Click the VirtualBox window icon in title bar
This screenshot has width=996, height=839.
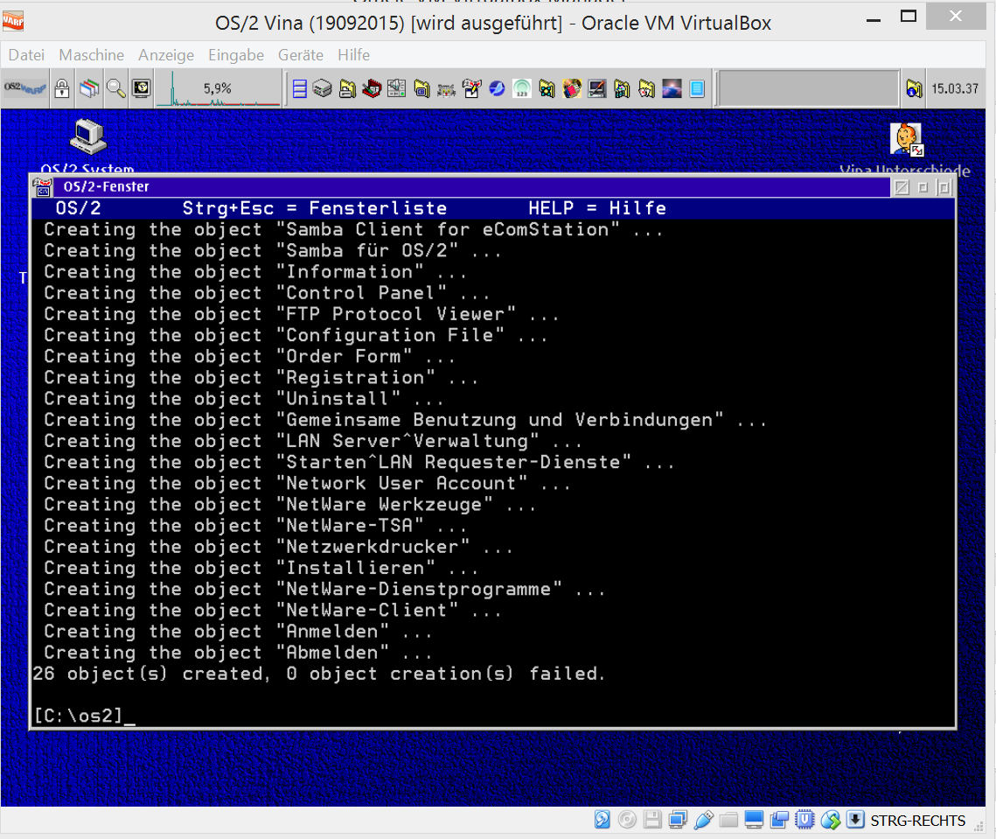(x=13, y=22)
